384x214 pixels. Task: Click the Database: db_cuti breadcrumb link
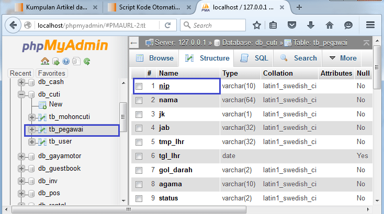(x=250, y=43)
